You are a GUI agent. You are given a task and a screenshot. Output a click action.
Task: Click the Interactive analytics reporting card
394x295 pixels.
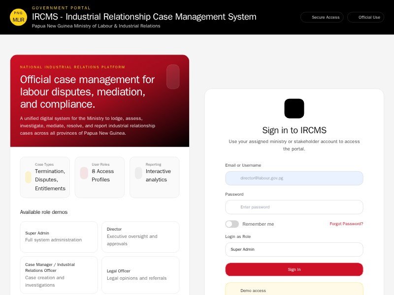154,177
